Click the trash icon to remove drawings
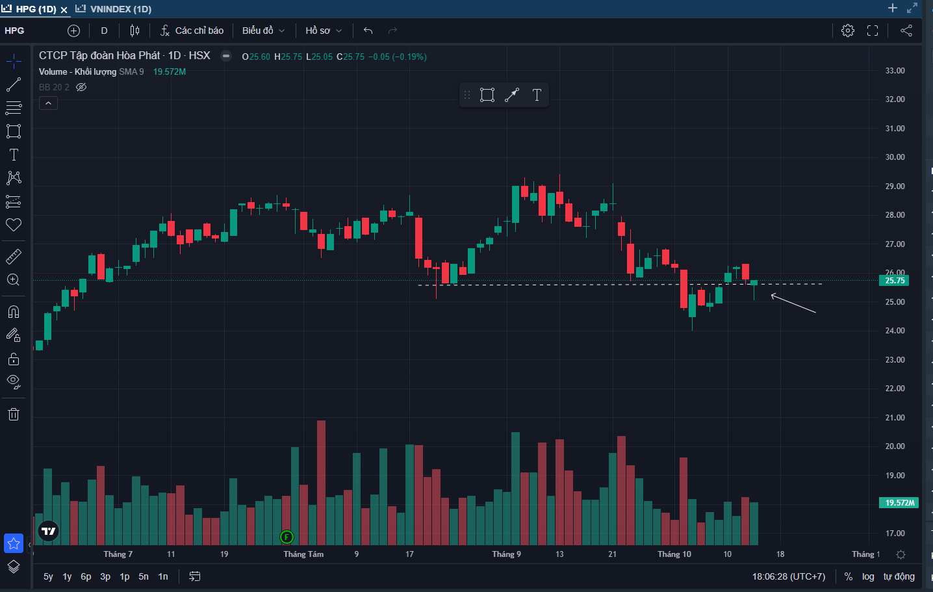This screenshot has width=933, height=592. tap(14, 414)
